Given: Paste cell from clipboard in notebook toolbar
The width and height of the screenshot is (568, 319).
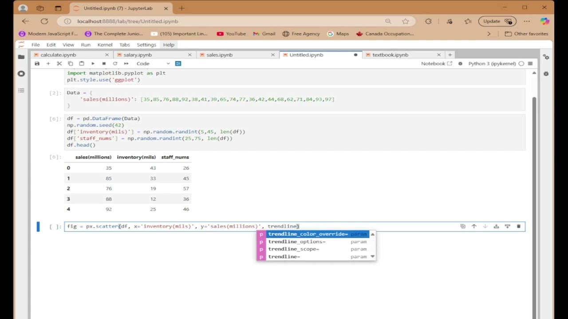Looking at the screenshot, I should coord(82,63).
